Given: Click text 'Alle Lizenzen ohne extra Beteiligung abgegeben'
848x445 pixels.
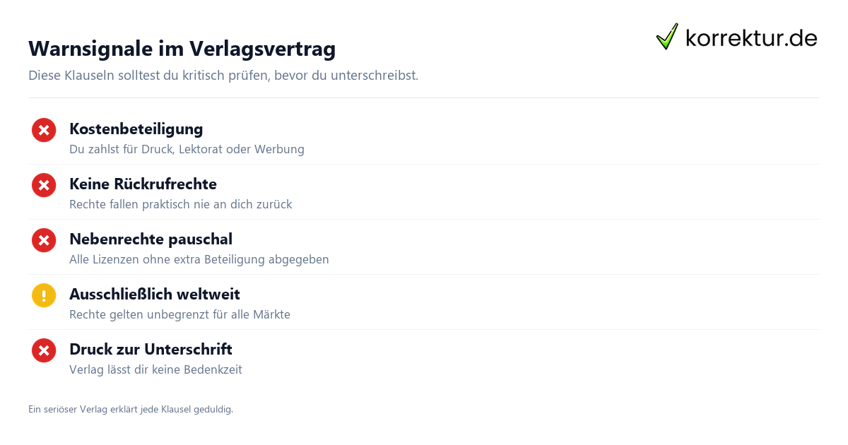Looking at the screenshot, I should coord(199,260).
